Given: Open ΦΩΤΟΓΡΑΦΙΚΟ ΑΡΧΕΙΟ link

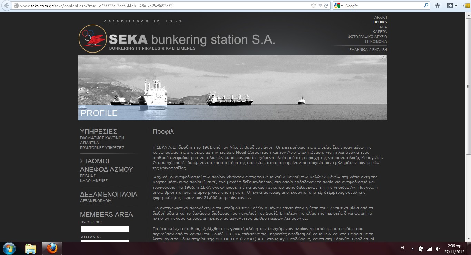Looking at the screenshot, I should coord(367,37).
